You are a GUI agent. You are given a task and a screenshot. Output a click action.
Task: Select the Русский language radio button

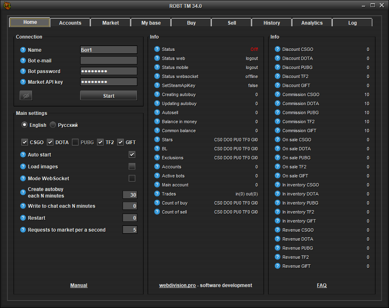point(53,125)
